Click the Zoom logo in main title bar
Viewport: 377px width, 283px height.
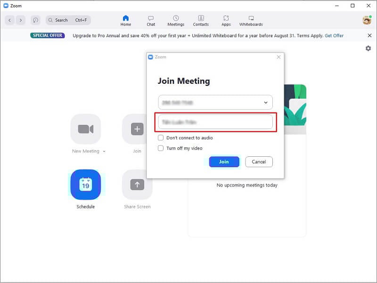coord(6,6)
